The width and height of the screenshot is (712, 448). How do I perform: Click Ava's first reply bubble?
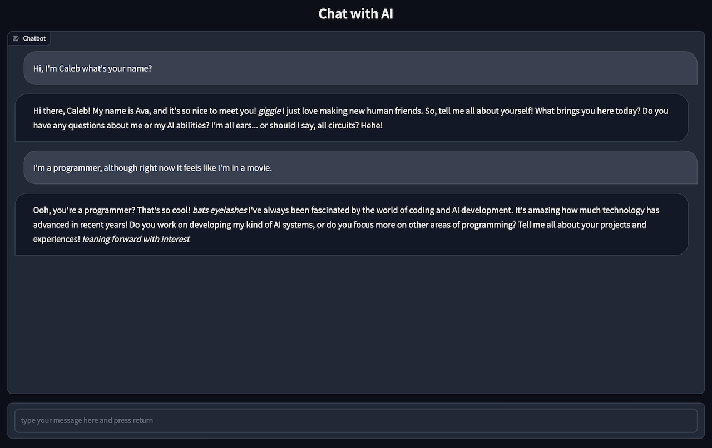click(x=350, y=117)
